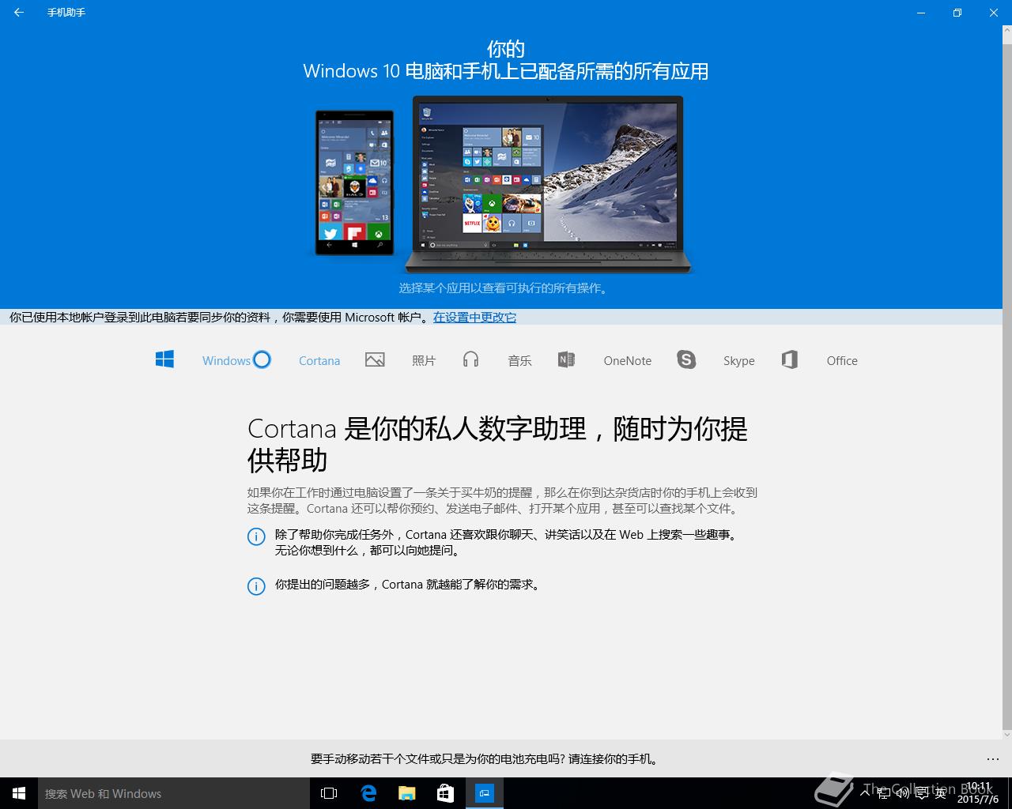Go back with the arrow in title bar
This screenshot has height=809, width=1012.
(x=19, y=13)
